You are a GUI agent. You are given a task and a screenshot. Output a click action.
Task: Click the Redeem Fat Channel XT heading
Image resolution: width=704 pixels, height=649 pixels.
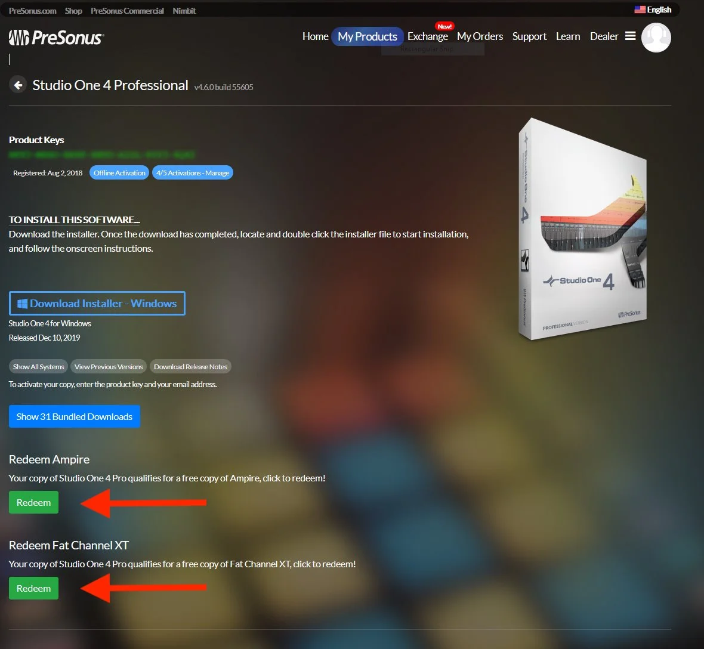(69, 545)
